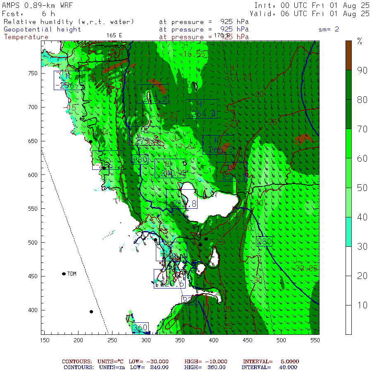Screen dimensions: 372x372
Task: Click the '650' vertical axis tick label
Action: coord(33,141)
